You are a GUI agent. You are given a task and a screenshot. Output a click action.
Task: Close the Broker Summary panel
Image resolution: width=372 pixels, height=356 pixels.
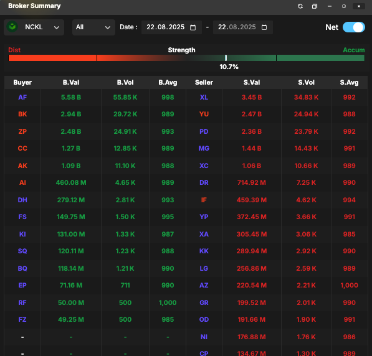[x=359, y=6]
